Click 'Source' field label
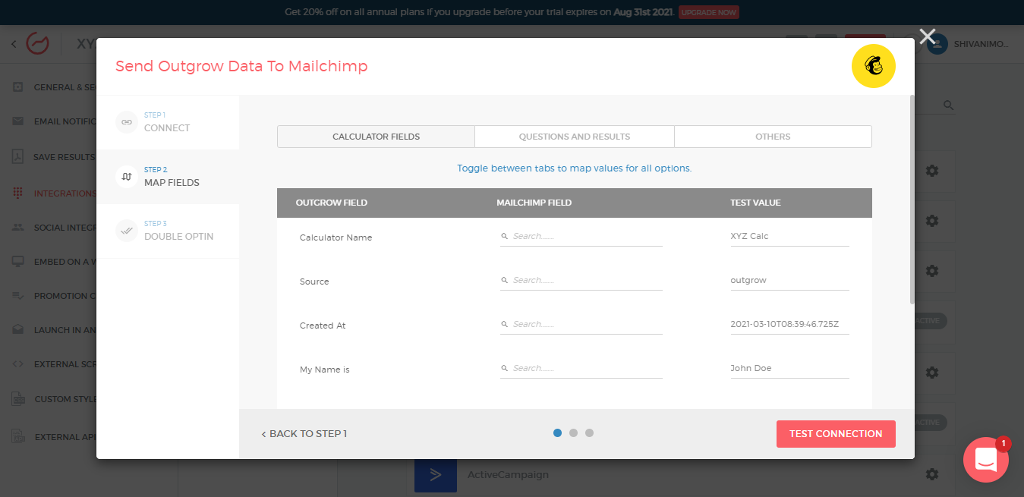1024x497 pixels. [x=314, y=282]
